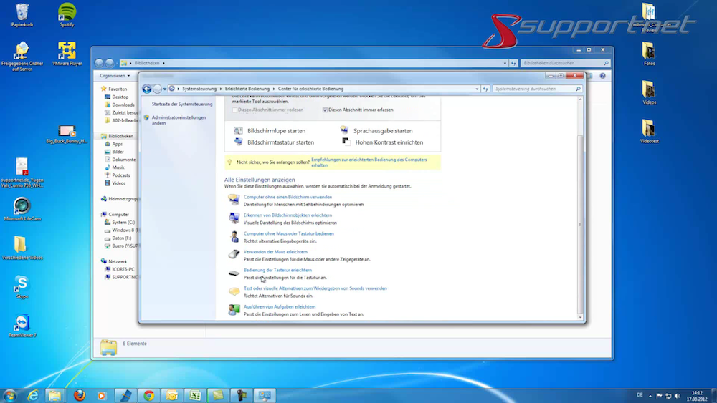Uncheck 'Diesen Abschnitt immer erfassen' checkbox
717x403 pixels.
[325, 110]
